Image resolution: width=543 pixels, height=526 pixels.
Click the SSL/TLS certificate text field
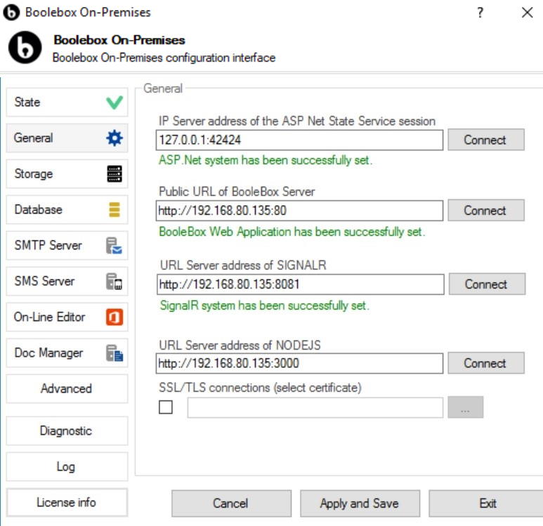315,407
